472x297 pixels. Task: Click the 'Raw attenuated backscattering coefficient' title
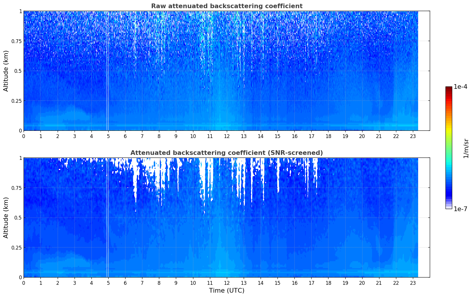click(227, 6)
